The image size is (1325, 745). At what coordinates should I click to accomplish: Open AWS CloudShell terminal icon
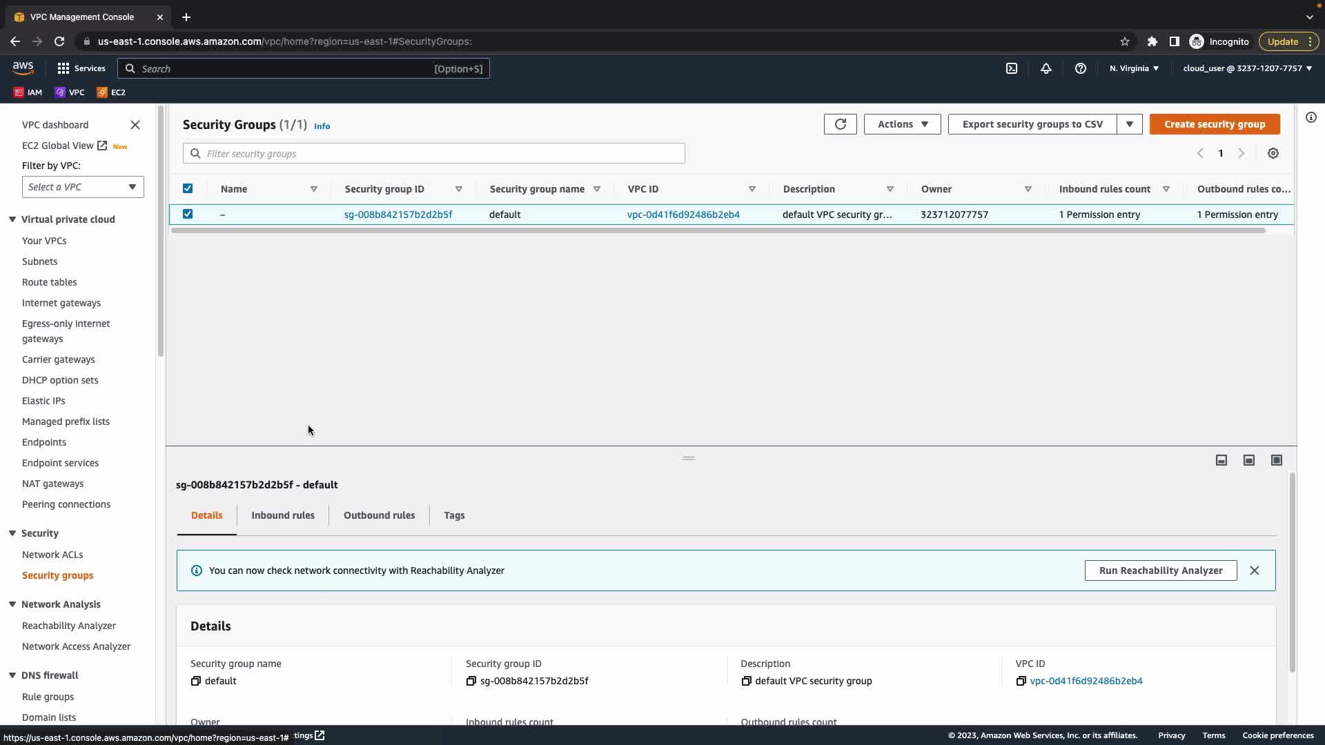[1012, 68]
